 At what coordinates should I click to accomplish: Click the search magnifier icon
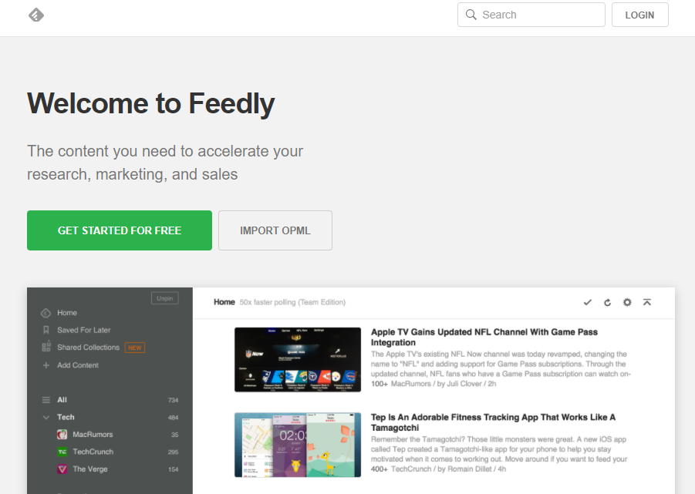pos(471,15)
